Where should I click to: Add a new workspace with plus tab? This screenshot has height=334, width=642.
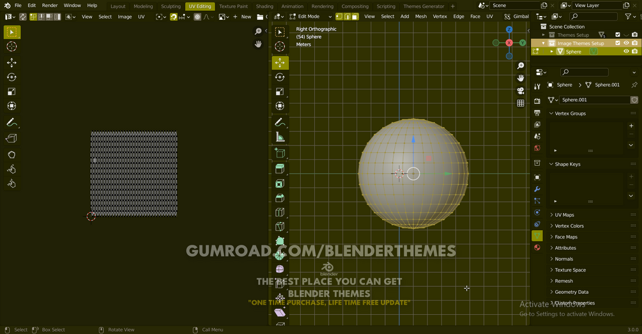click(452, 6)
